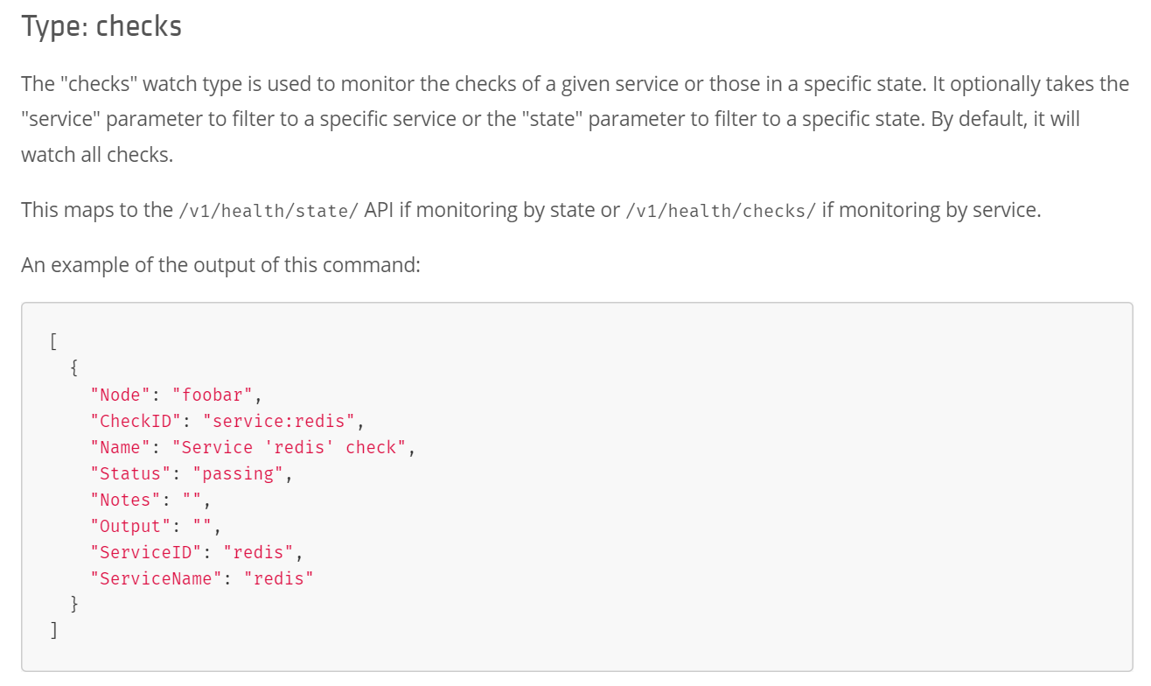Click the "redis" value beside "ServiceName"

(x=279, y=579)
